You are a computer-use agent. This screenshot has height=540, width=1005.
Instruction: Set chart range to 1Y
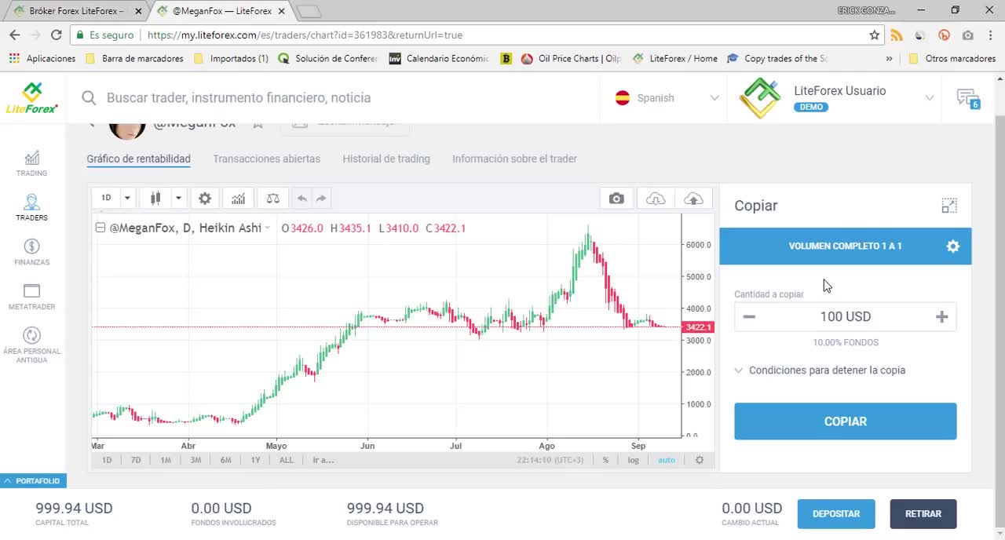click(255, 460)
